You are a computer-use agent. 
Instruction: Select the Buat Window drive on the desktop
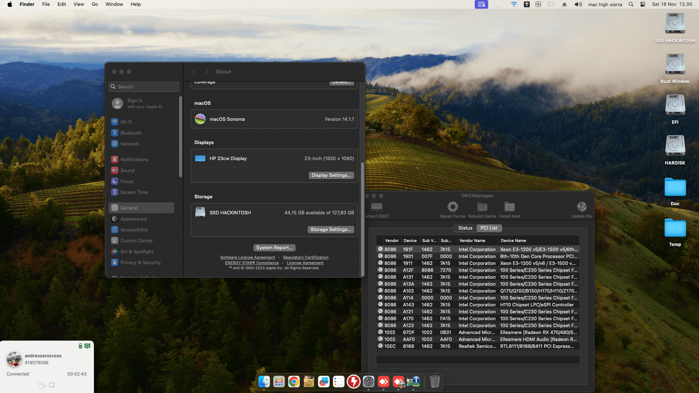[x=675, y=69]
